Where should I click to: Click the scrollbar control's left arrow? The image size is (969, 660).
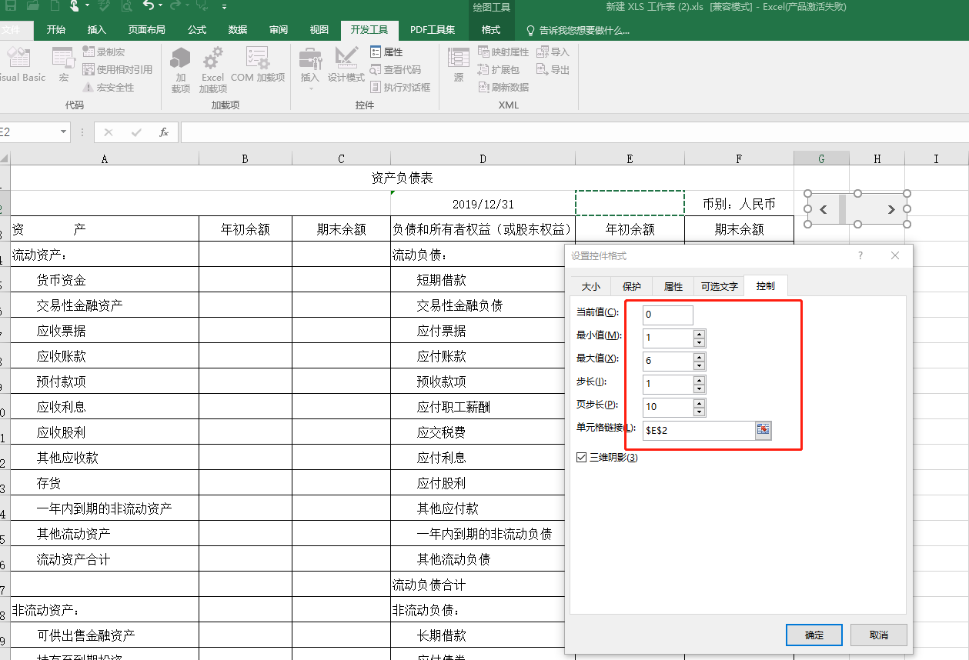point(823,208)
